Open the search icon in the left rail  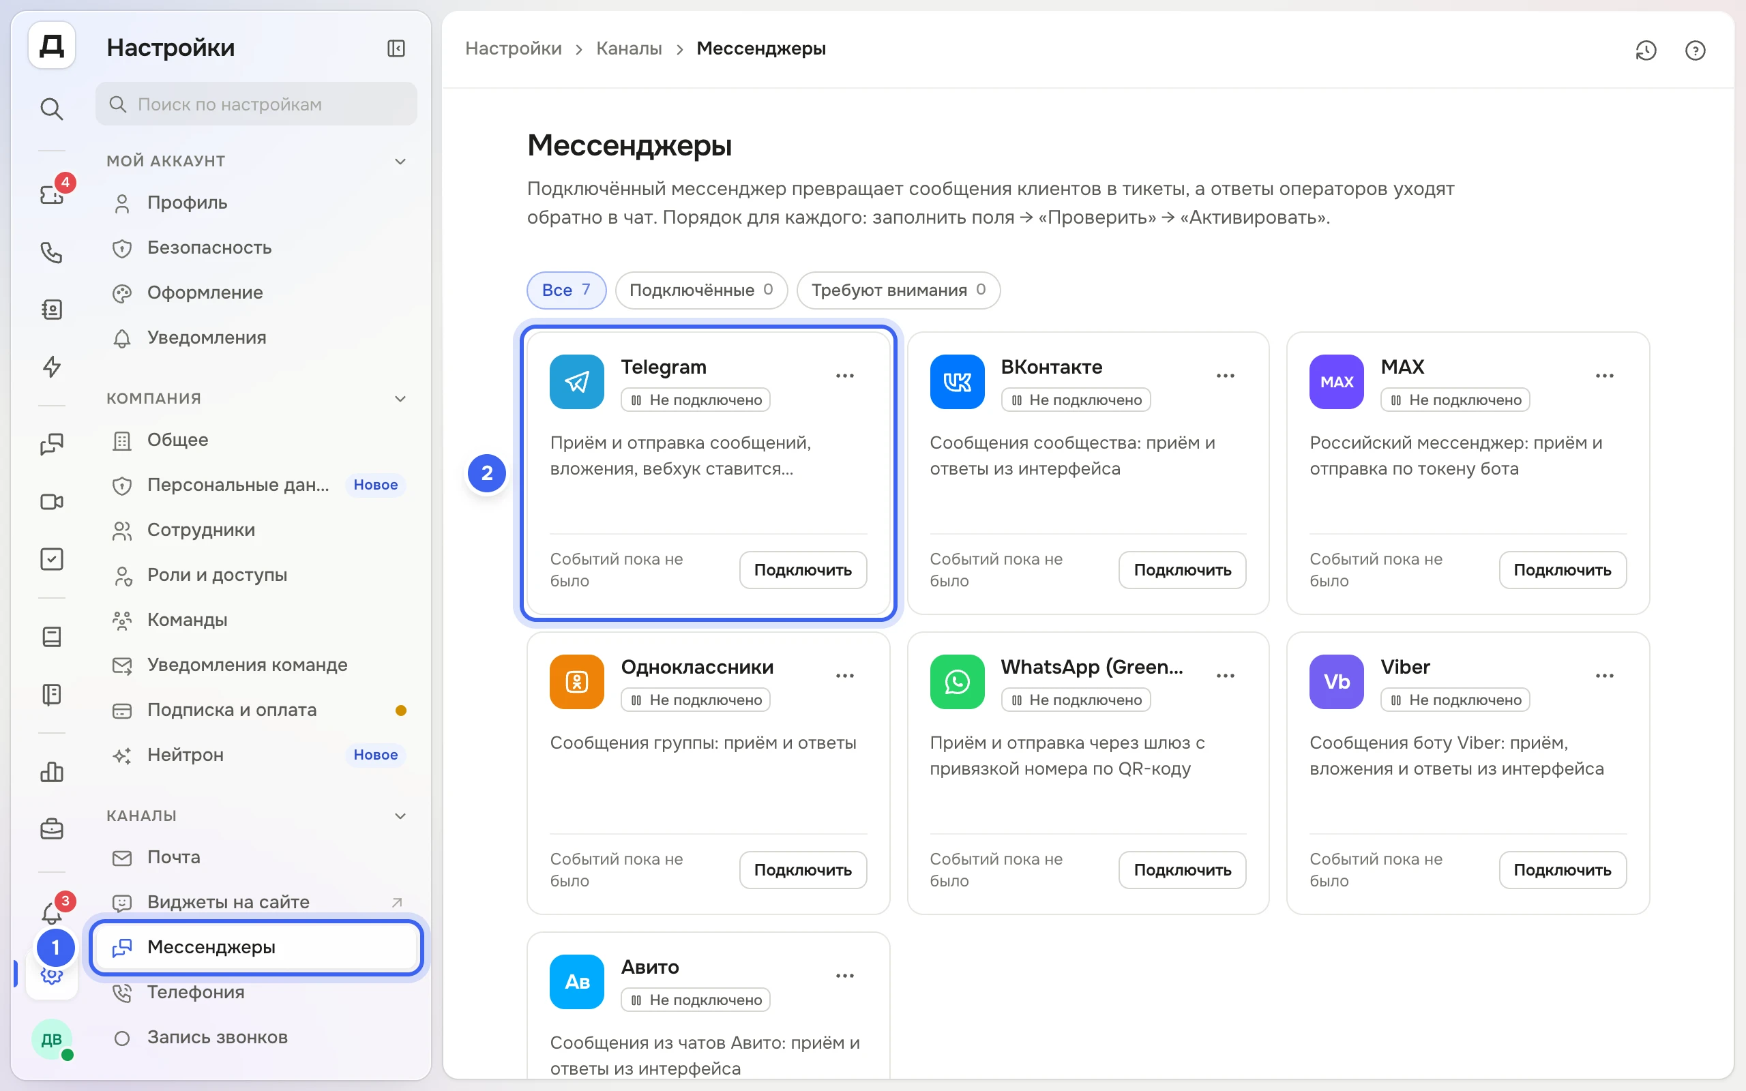click(51, 109)
